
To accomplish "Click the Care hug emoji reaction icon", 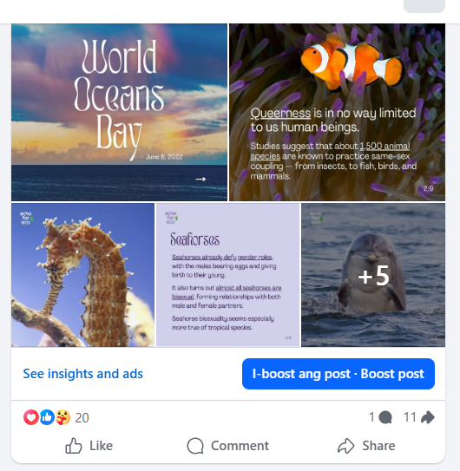I will 62,417.
